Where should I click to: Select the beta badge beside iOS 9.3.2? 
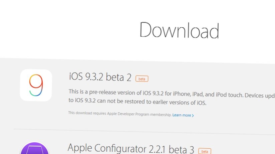coord(142,78)
